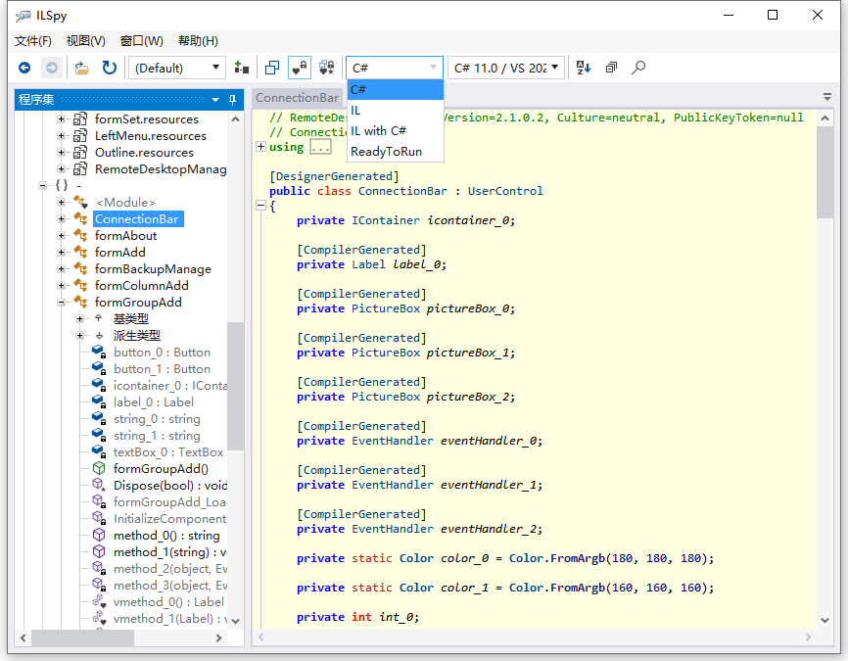Select ReadyToRun in the language list
This screenshot has width=848, height=661.
pos(396,152)
